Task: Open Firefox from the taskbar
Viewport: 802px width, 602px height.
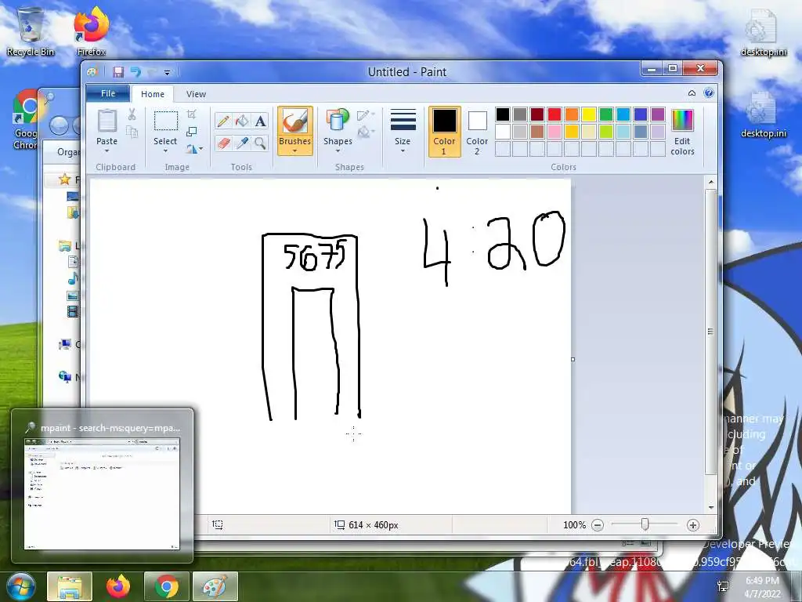Action: click(x=118, y=586)
